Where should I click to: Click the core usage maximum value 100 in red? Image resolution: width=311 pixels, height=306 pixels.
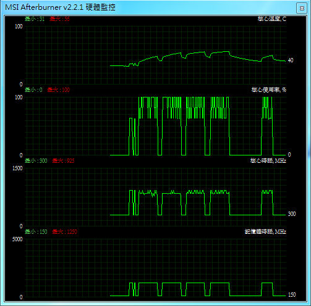(x=66, y=89)
